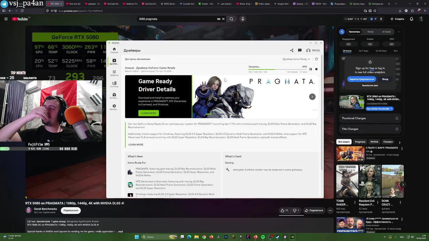Select Pragmata filter chip
The width and height of the screenshot is (429, 241).
coord(360,142)
